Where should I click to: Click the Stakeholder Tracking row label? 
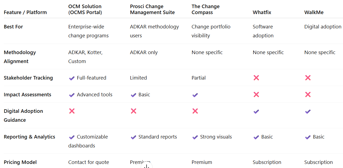pyautogui.click(x=28, y=78)
